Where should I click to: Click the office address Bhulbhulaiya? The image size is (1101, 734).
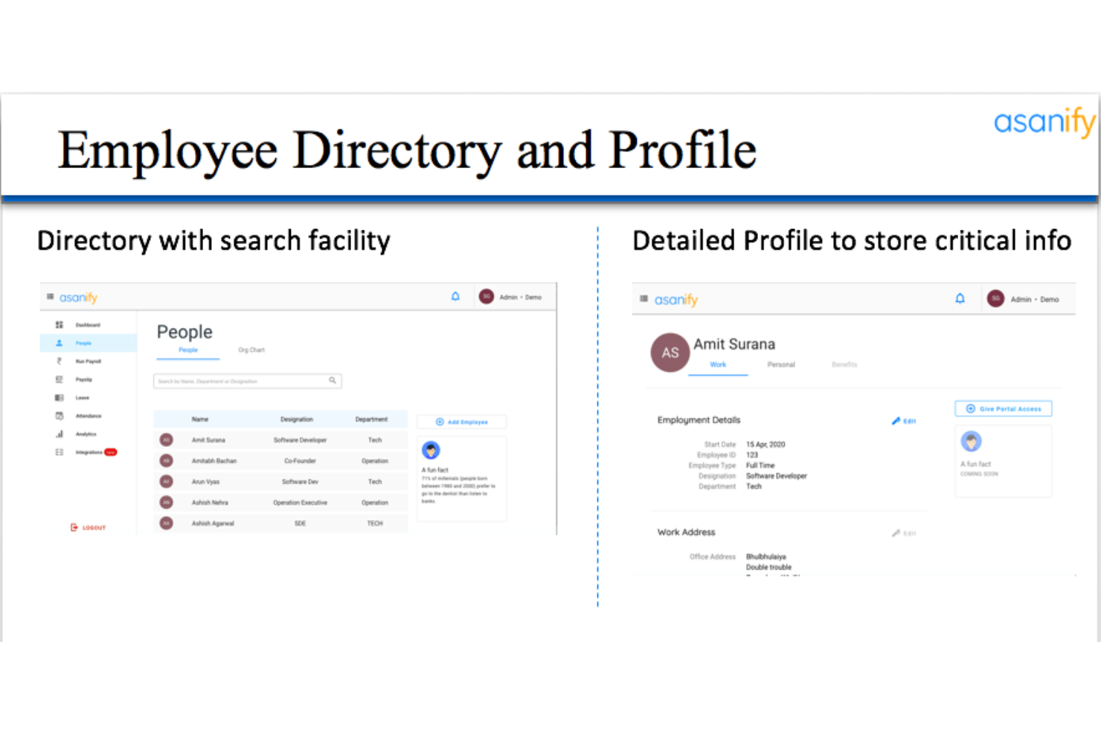click(766, 557)
